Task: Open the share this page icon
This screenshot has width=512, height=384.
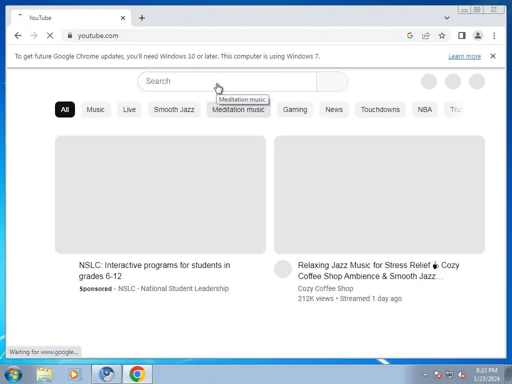Action: pos(426,35)
